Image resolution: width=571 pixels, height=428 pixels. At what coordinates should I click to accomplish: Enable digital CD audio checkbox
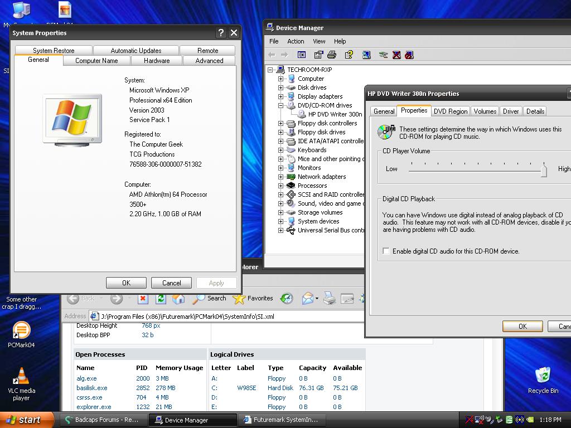[386, 251]
